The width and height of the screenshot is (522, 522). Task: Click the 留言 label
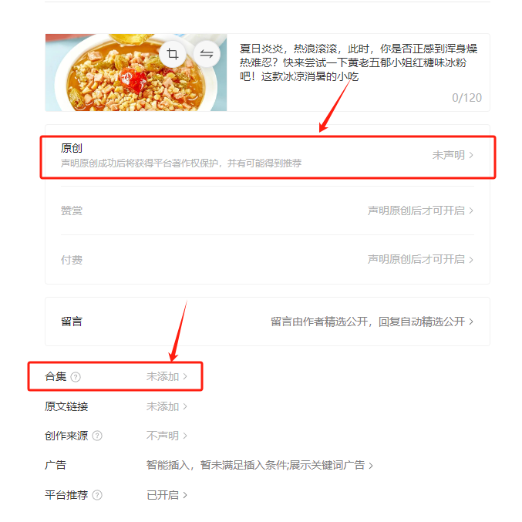[x=72, y=322]
